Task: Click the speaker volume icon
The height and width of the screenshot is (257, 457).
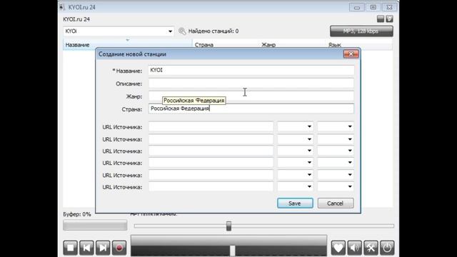Action: [354, 248]
